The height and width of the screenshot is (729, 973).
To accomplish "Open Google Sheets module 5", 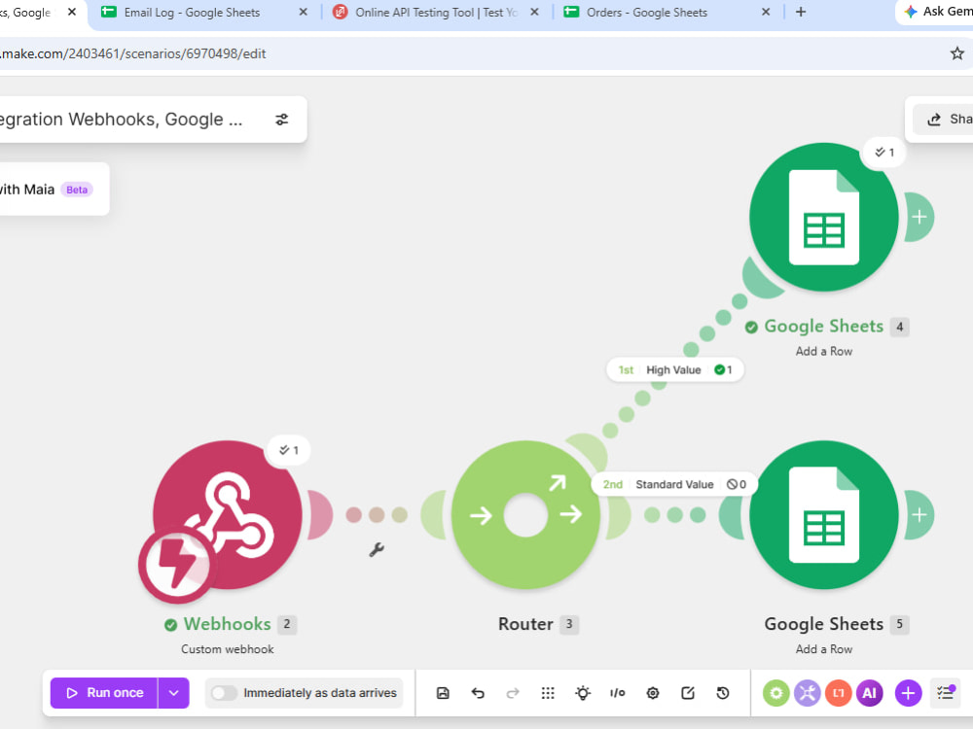I will click(x=823, y=514).
